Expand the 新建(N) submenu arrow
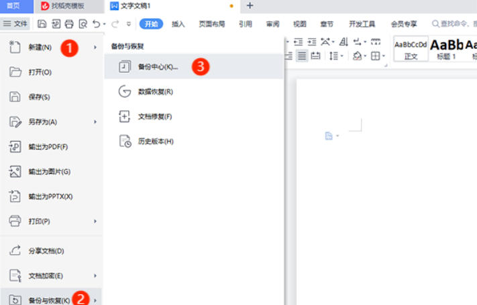Screen dimensions: 477x305 [x=95, y=47]
